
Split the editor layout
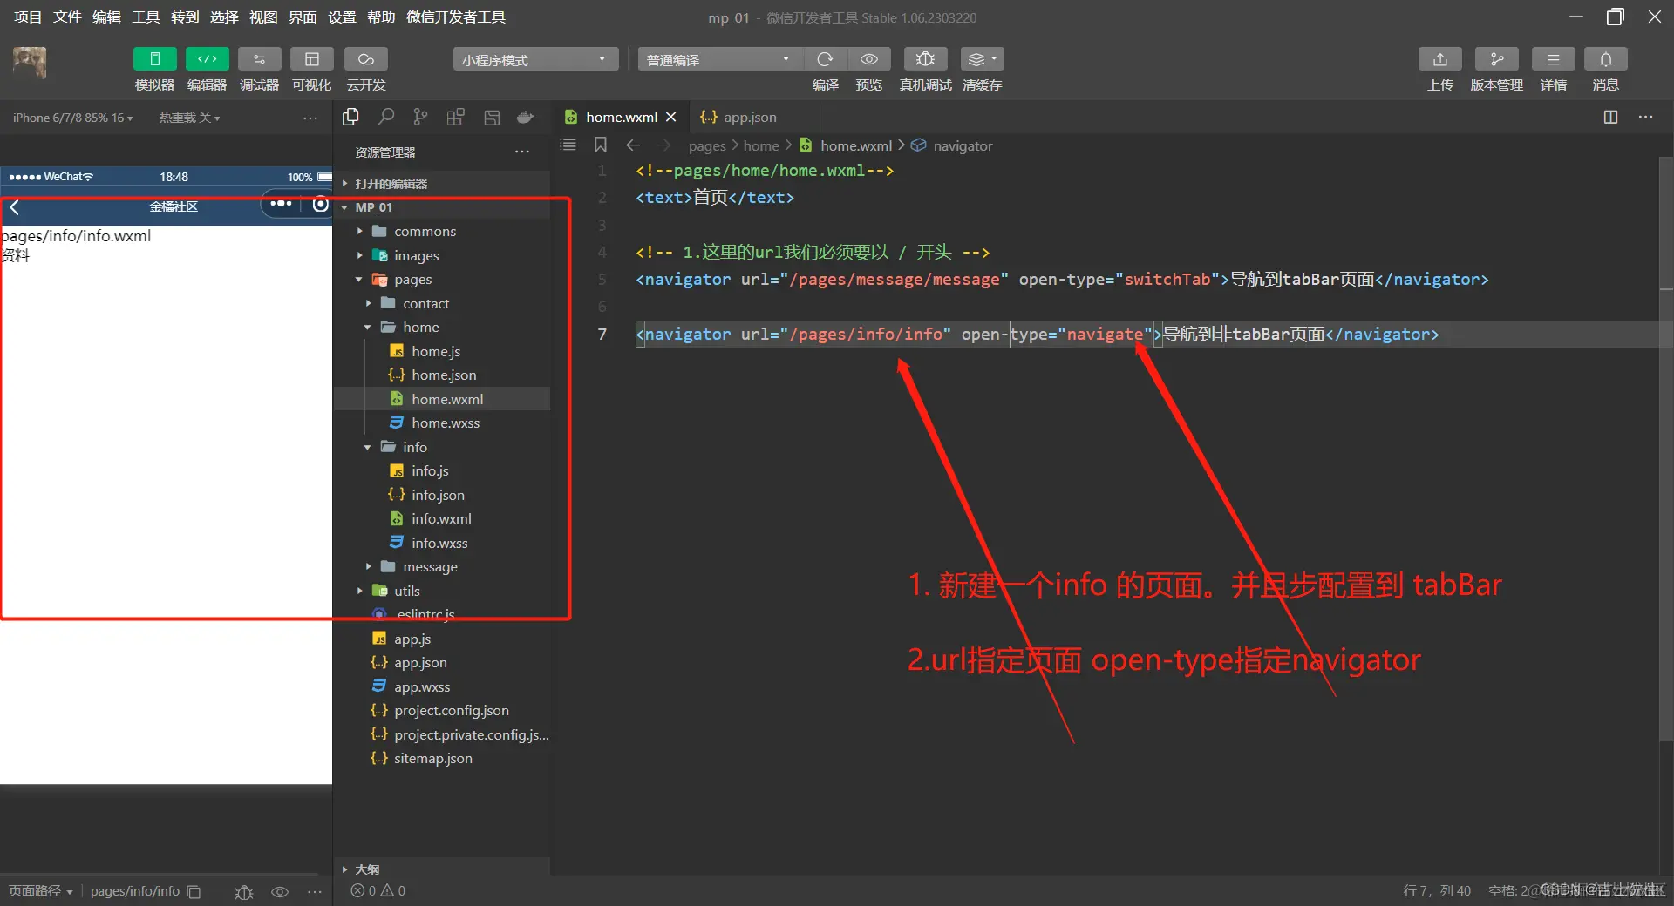(x=1610, y=117)
